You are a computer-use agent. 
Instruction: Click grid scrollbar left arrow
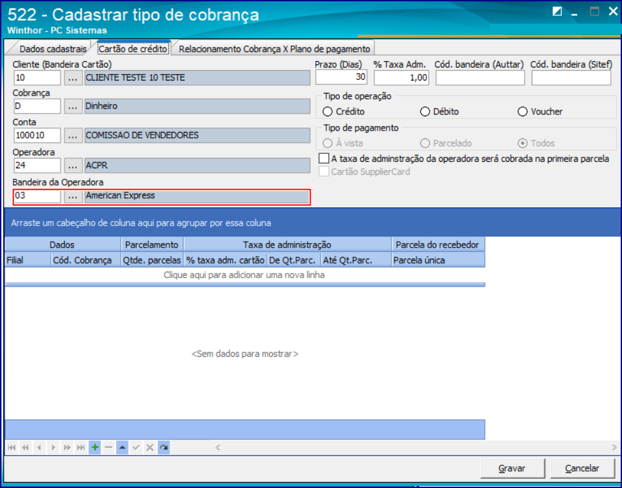pos(218,448)
